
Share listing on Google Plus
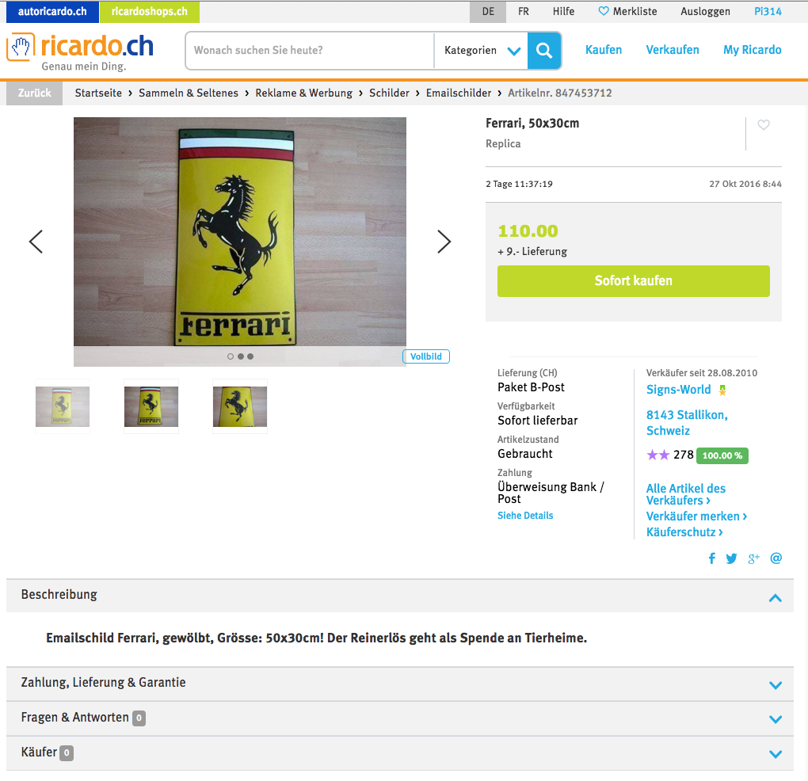pyautogui.click(x=753, y=558)
